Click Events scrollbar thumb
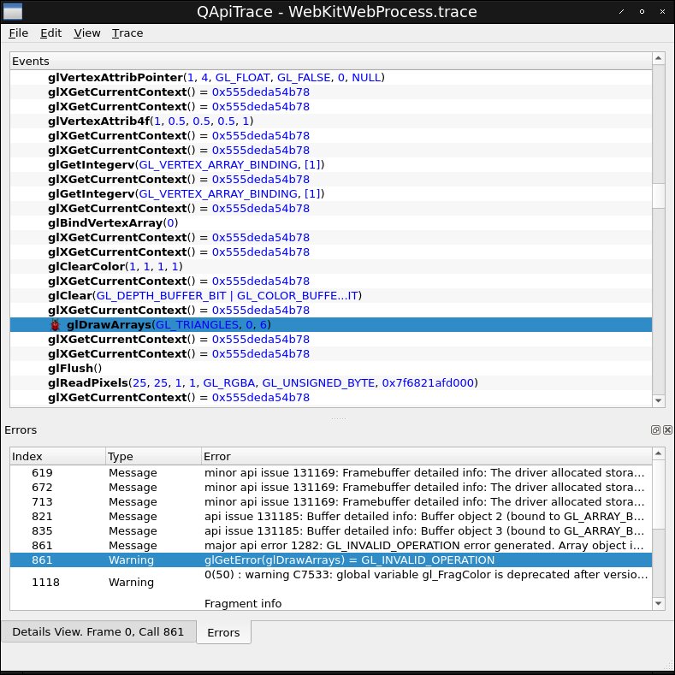 coord(658,196)
